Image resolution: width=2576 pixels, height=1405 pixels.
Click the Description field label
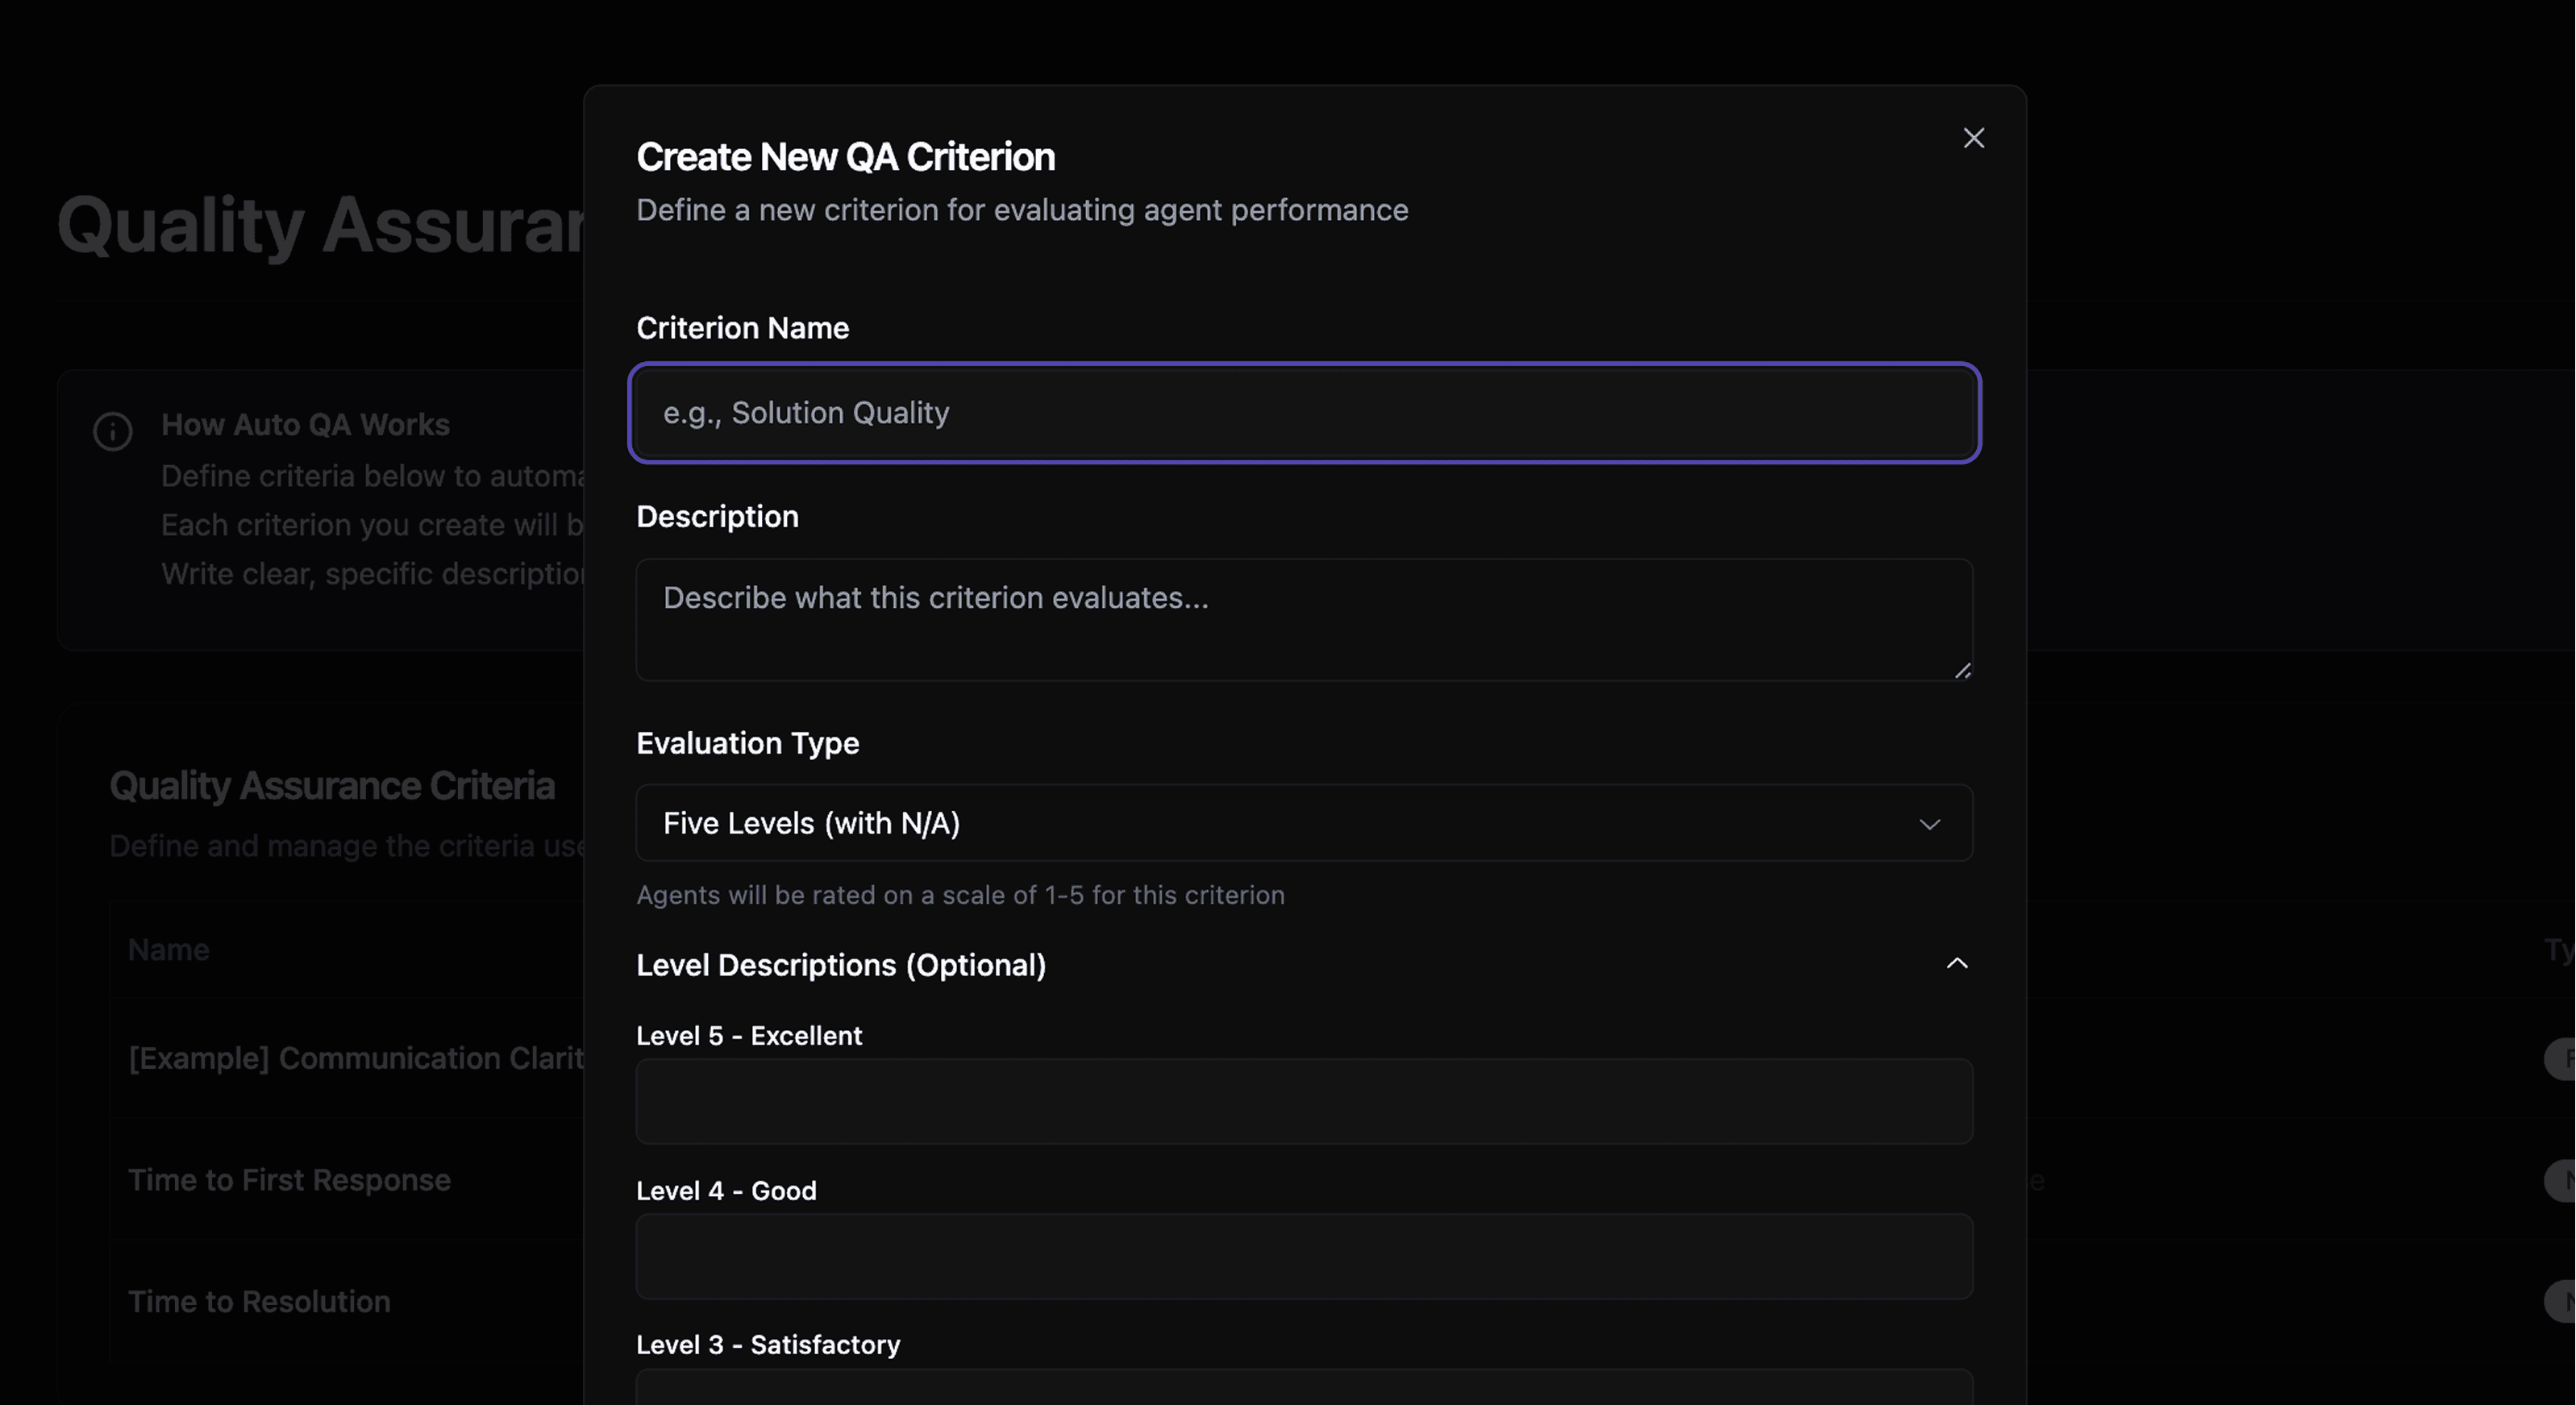[x=717, y=516]
